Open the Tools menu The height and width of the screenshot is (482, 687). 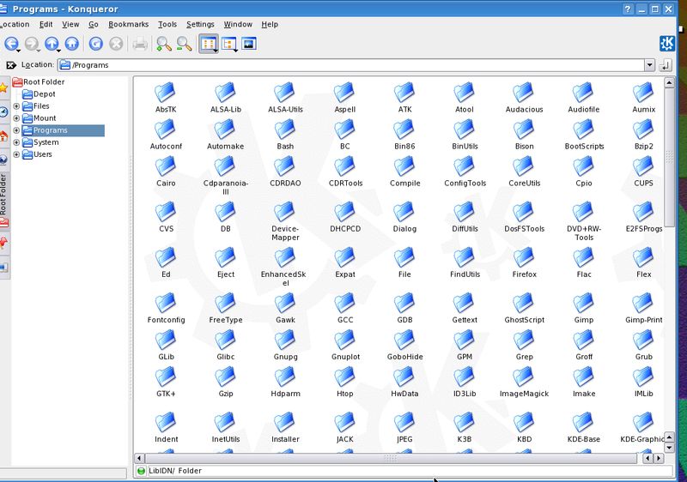click(167, 25)
